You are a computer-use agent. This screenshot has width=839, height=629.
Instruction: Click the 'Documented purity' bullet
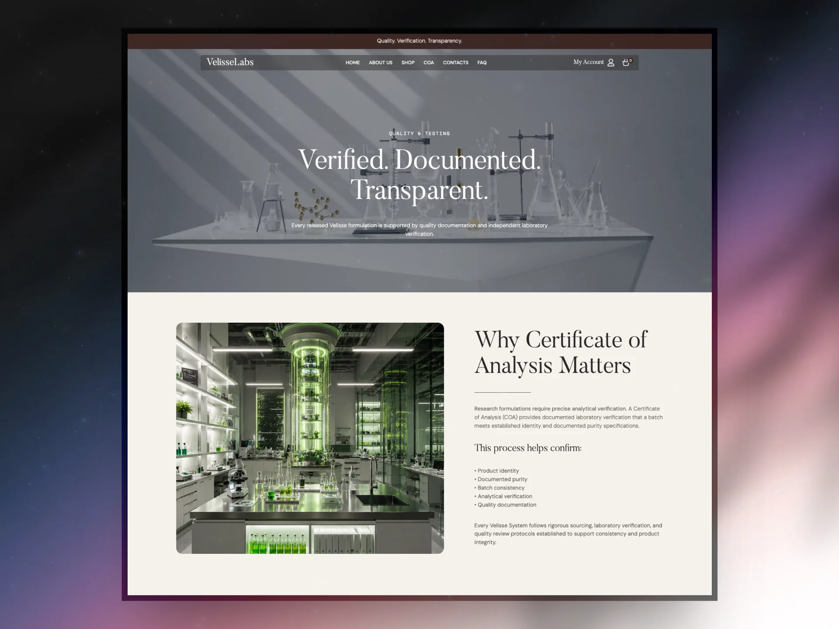[x=501, y=479]
